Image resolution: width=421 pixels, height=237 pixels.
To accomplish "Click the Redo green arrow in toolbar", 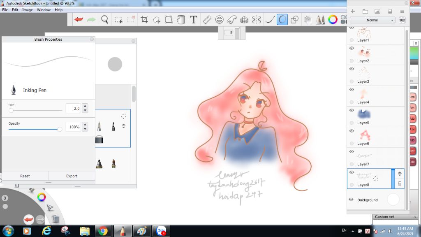I will [91, 19].
